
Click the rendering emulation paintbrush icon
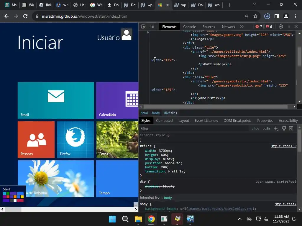point(284,128)
